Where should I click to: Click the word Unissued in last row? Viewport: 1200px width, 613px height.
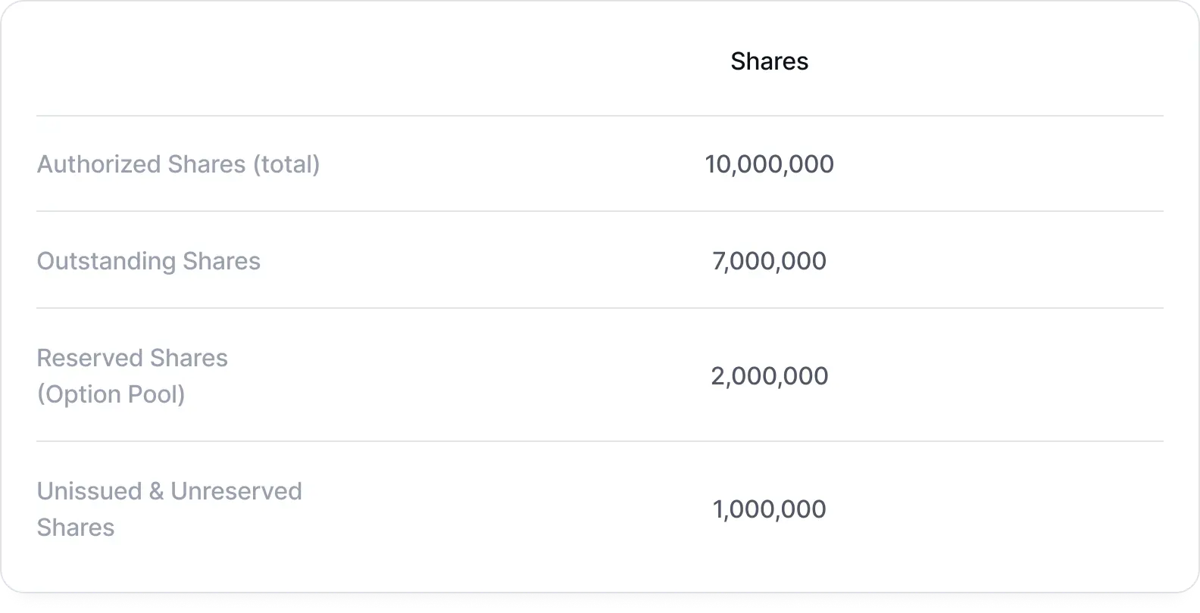pyautogui.click(x=89, y=491)
